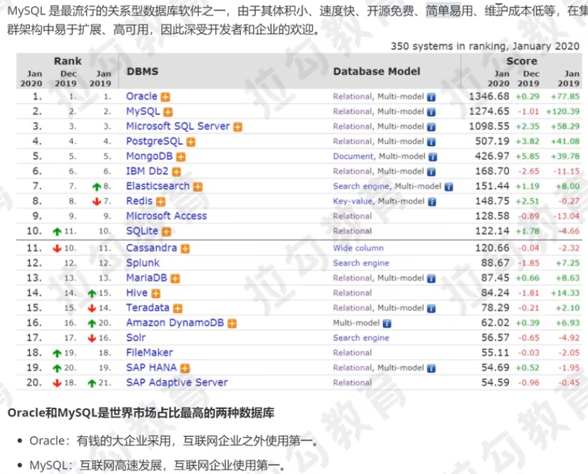This screenshot has height=474, width=588.
Task: Open the MariaDB link
Action: 146,278
